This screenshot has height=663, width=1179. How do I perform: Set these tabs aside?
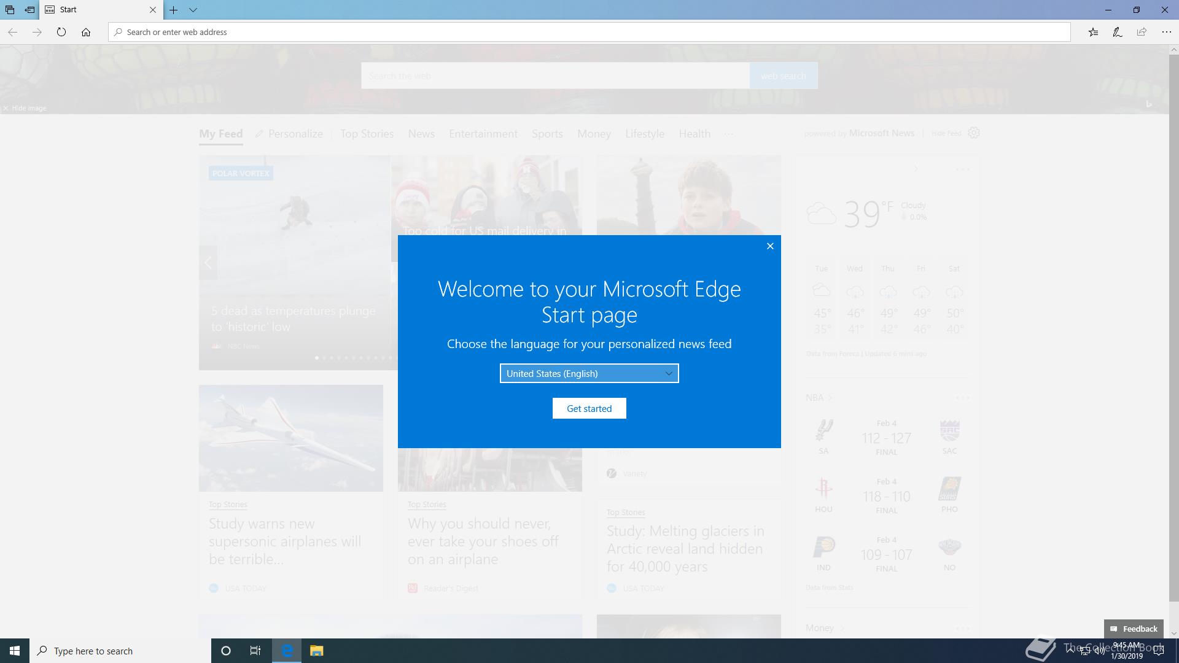point(29,10)
